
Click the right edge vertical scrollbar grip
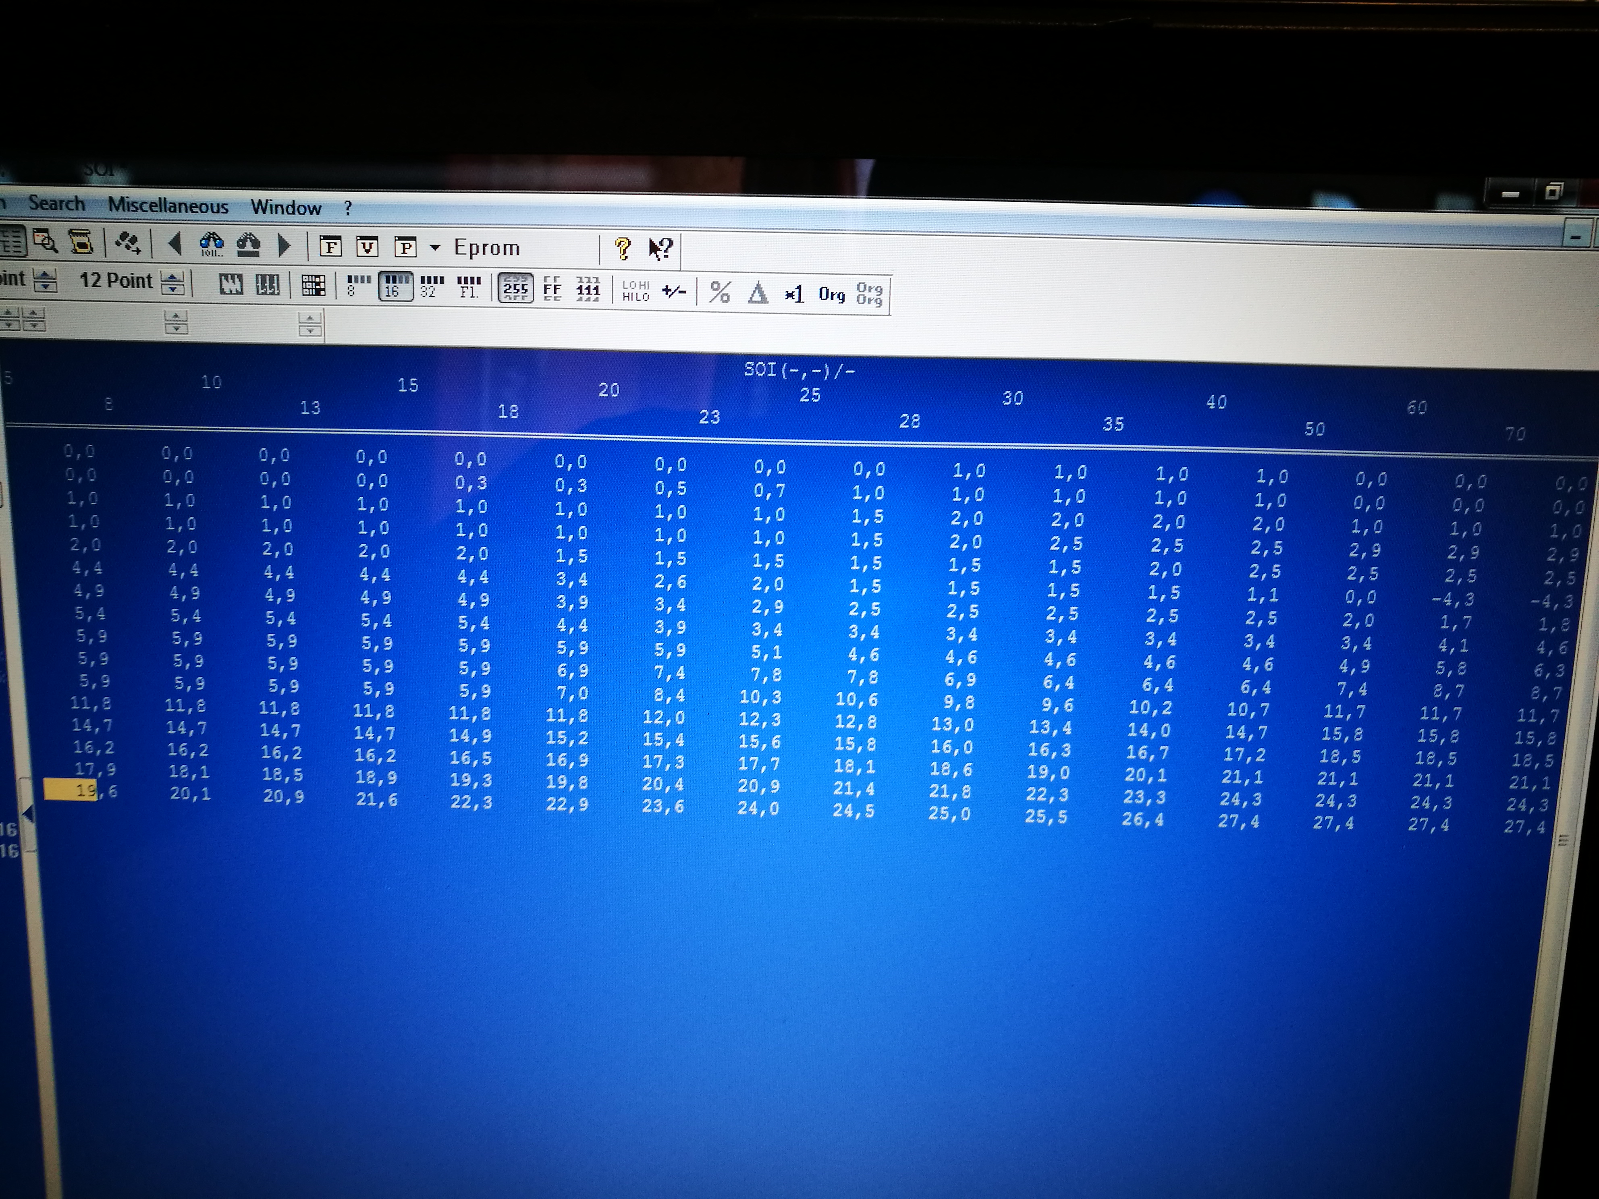pos(1563,840)
